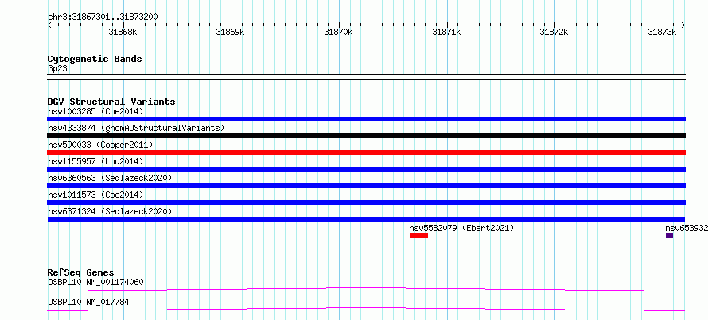Click the 31869k ruler tick label
The width and height of the screenshot is (708, 320).
[230, 32]
